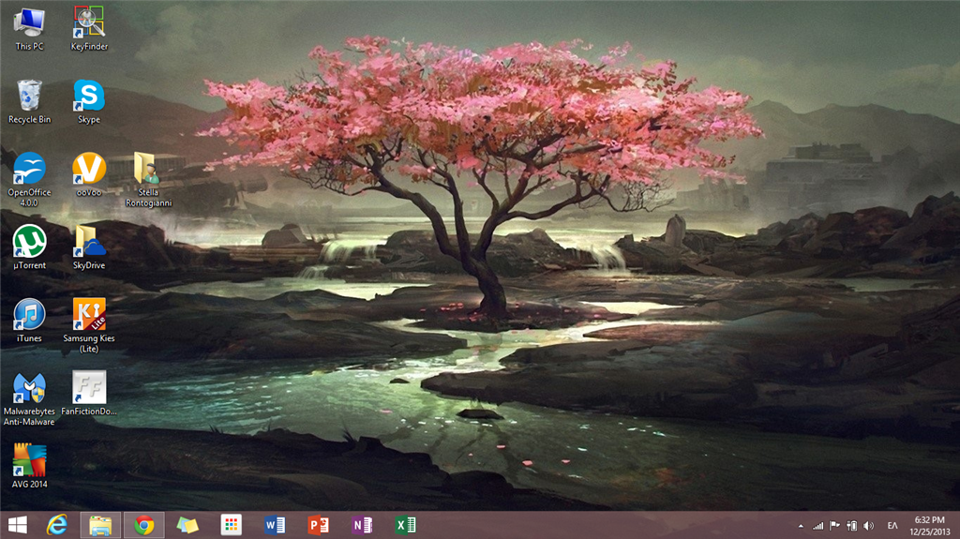Image resolution: width=960 pixels, height=539 pixels.
Task: Select the Samsung Kies (Lite) shortcut
Action: pos(89,325)
